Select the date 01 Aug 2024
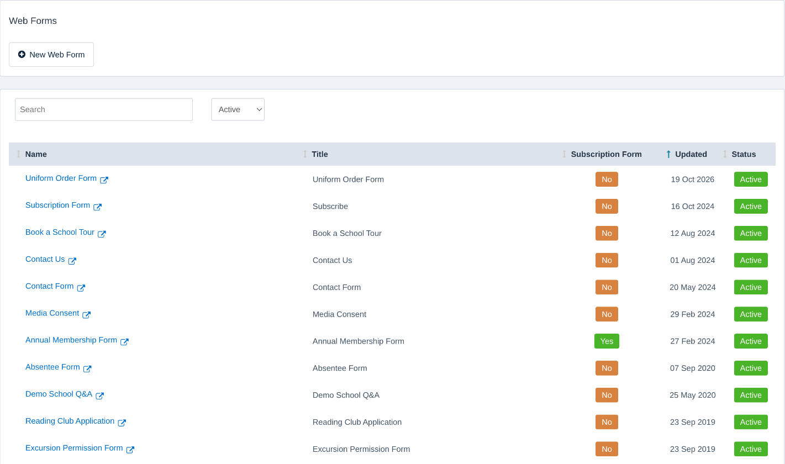Screen dimensions: 785x464 pyautogui.click(x=693, y=260)
